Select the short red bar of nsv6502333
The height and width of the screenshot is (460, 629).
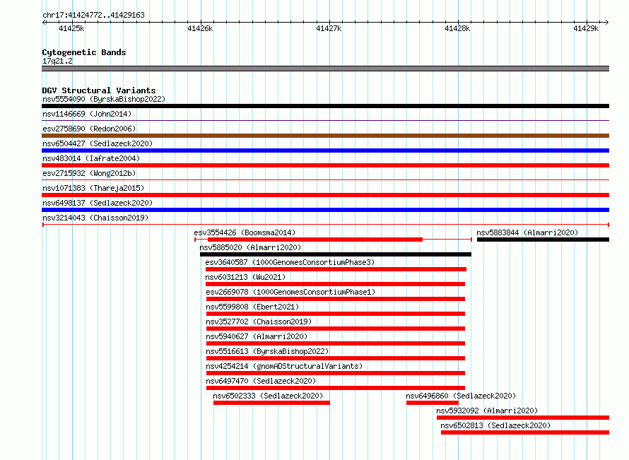271,403
